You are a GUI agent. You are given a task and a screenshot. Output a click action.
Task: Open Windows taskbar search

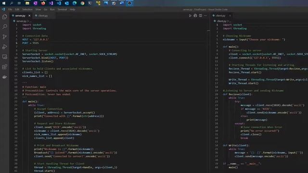[x=12, y=3]
